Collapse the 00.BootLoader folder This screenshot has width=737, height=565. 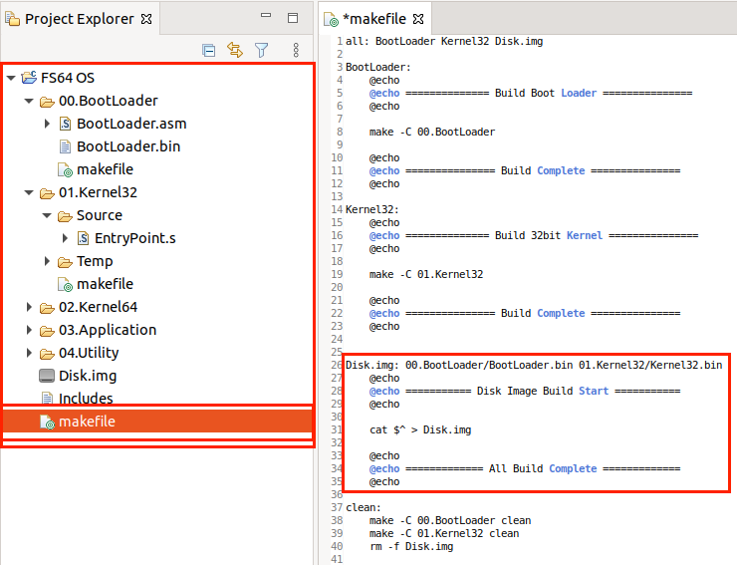coord(29,101)
